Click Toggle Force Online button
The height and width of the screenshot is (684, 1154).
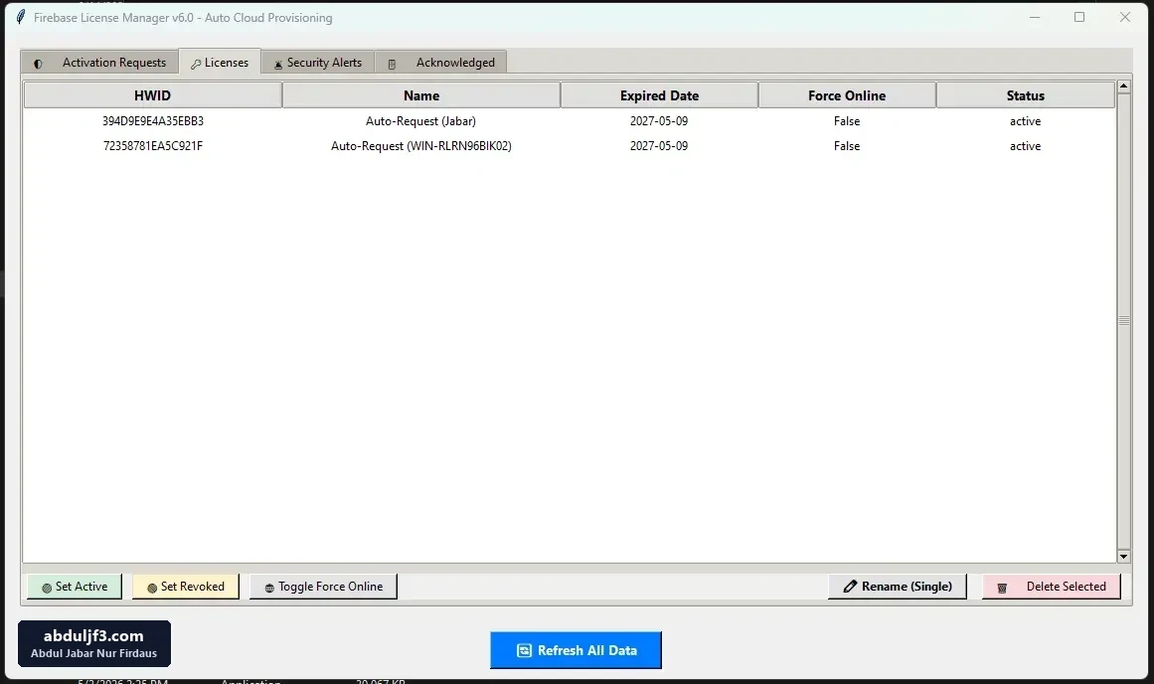323,587
